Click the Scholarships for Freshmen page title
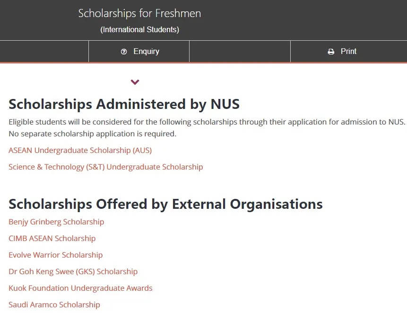 point(139,13)
